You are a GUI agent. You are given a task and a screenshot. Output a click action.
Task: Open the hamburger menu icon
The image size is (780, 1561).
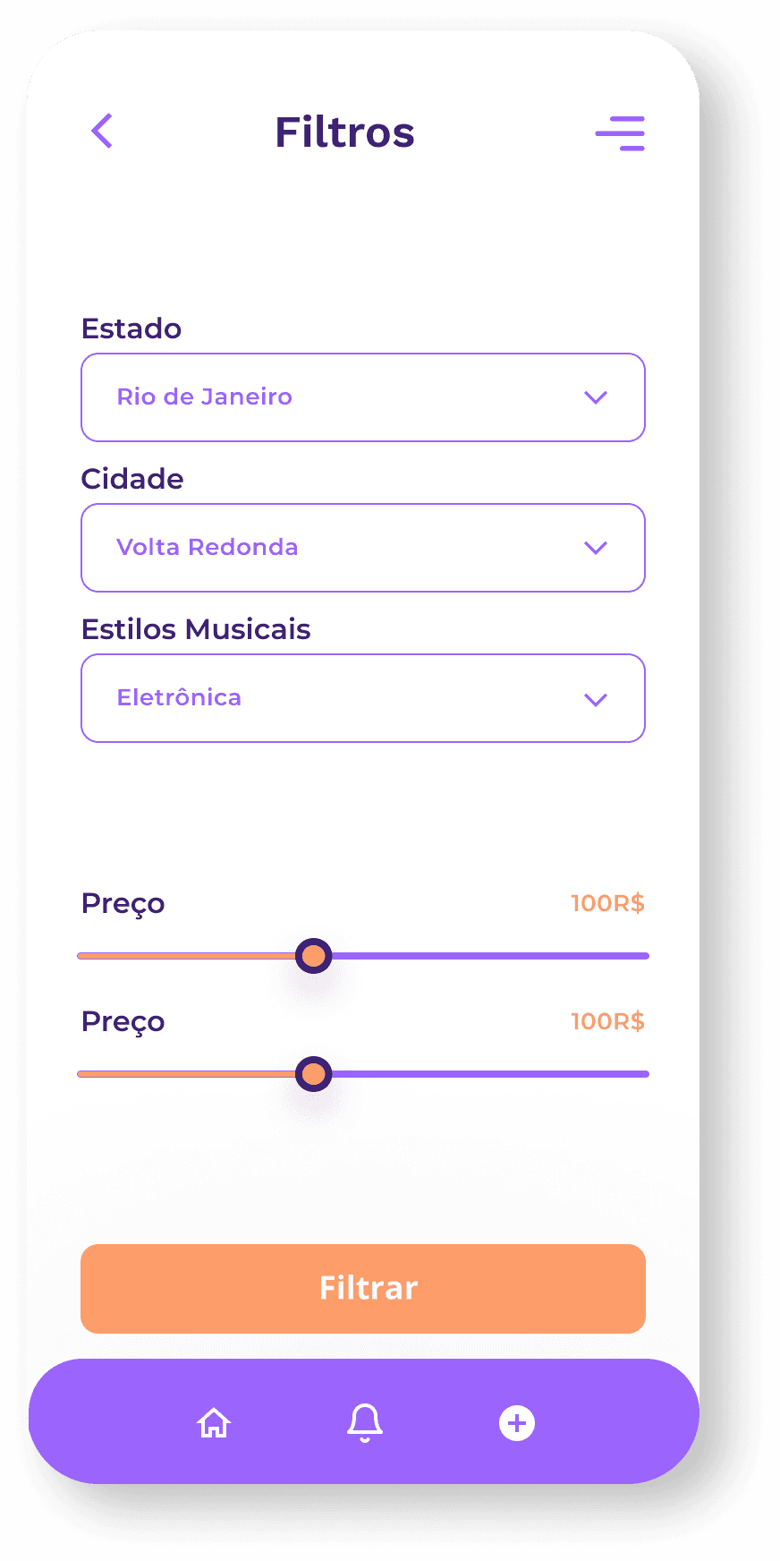[x=620, y=132]
